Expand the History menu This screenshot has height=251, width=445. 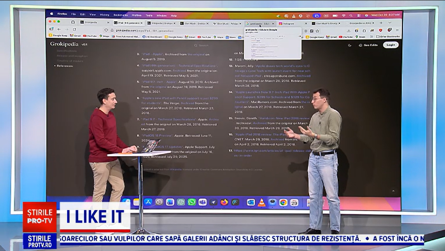(104, 15)
